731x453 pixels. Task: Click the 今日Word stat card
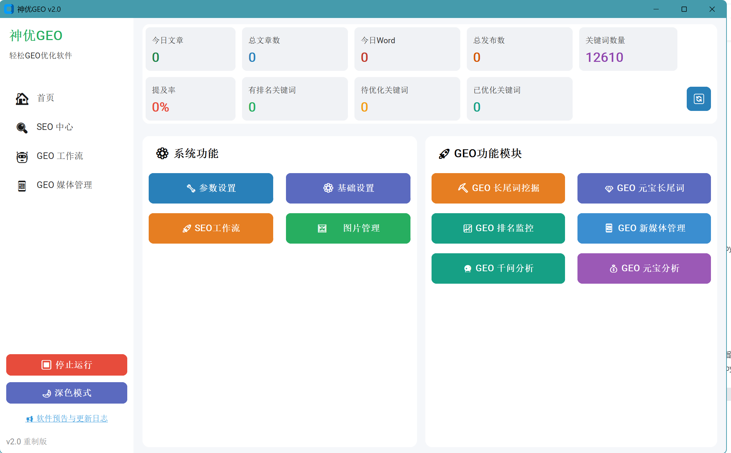click(407, 49)
